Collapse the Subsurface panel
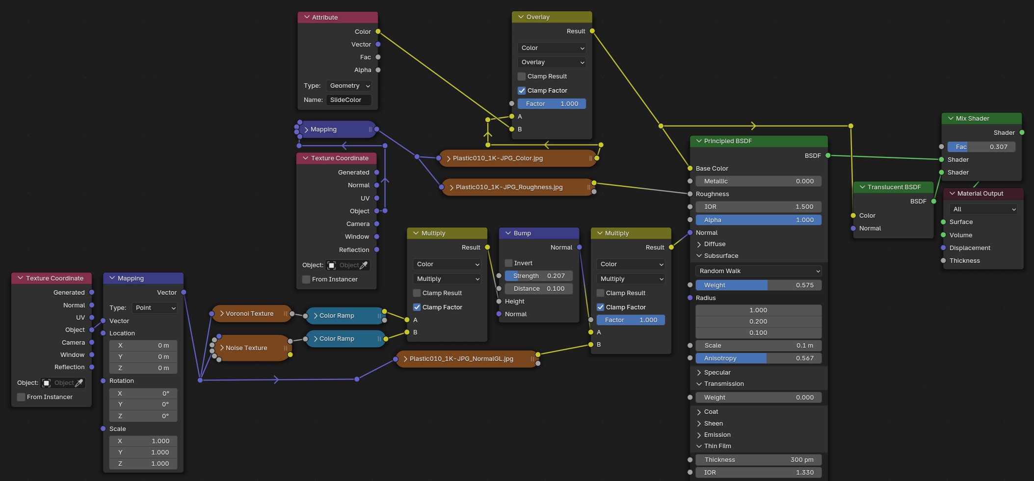 [x=699, y=256]
